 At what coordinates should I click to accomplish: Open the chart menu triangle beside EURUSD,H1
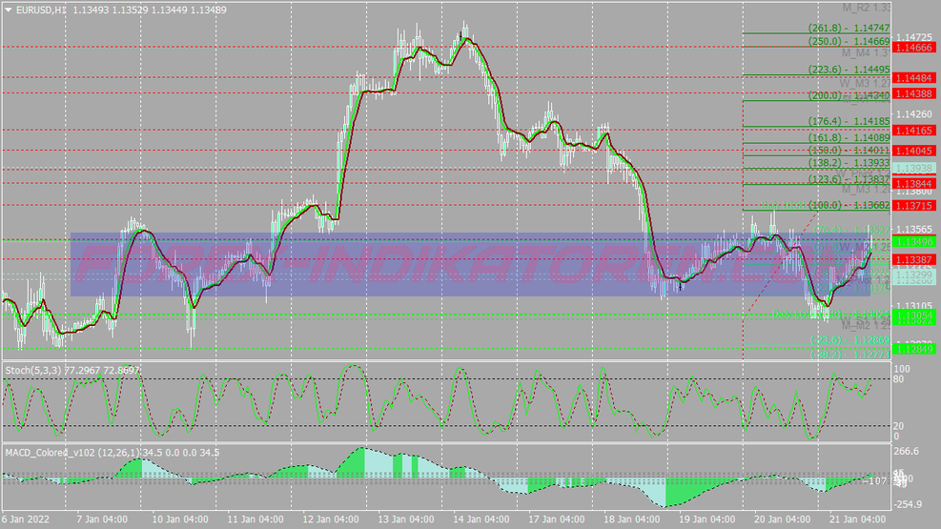(9, 10)
